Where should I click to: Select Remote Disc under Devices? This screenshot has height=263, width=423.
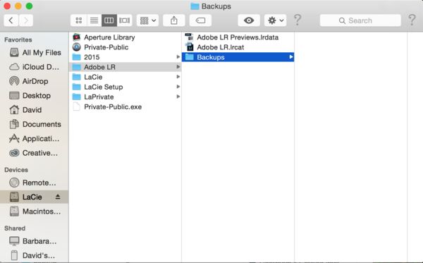[35, 183]
